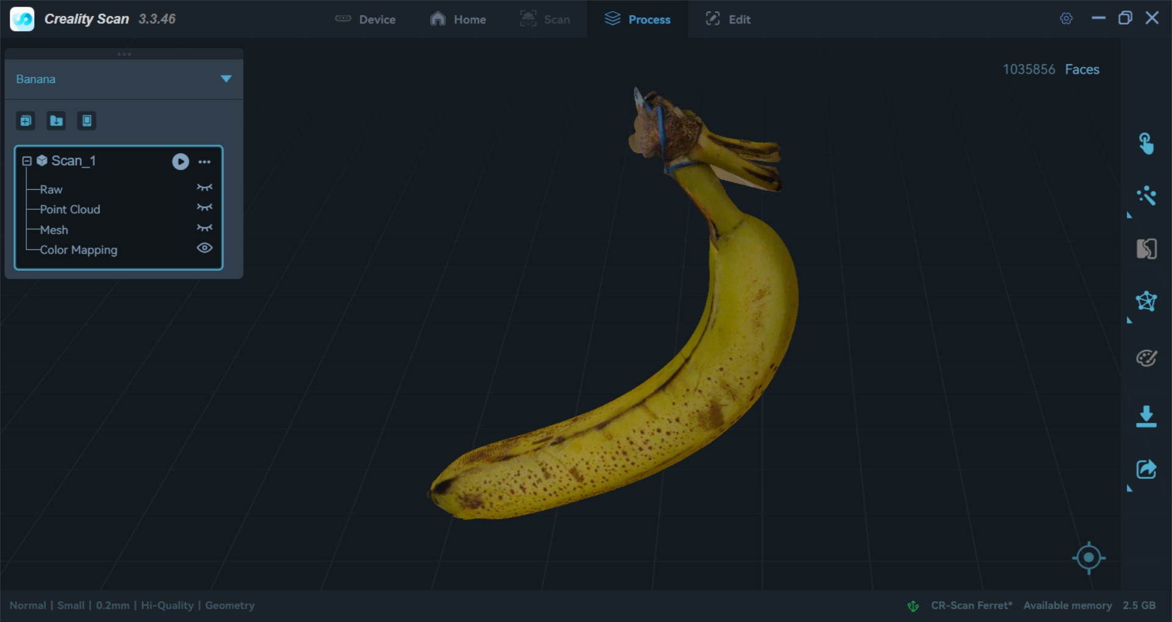Viewport: 1172px width, 622px height.
Task: Click the Faces label
Action: click(x=1082, y=70)
